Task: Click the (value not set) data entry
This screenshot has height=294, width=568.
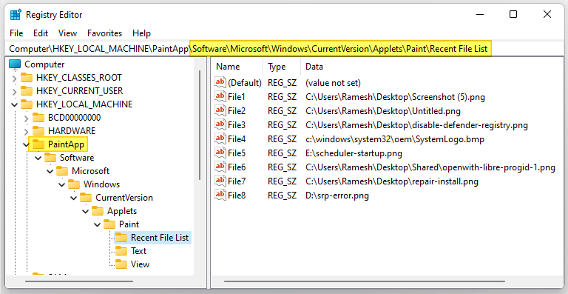Action: (334, 83)
